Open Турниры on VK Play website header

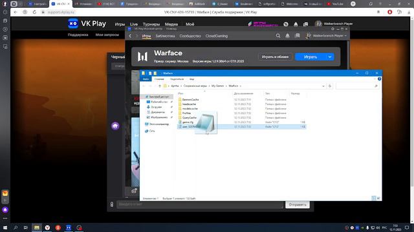coord(151,24)
